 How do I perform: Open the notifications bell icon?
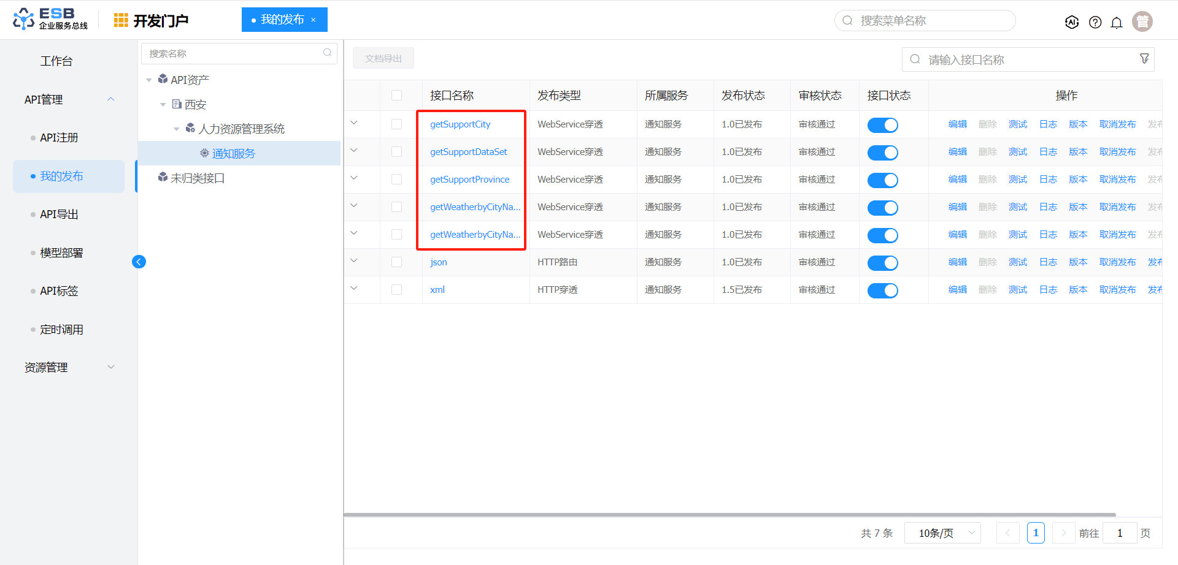pos(1117,22)
